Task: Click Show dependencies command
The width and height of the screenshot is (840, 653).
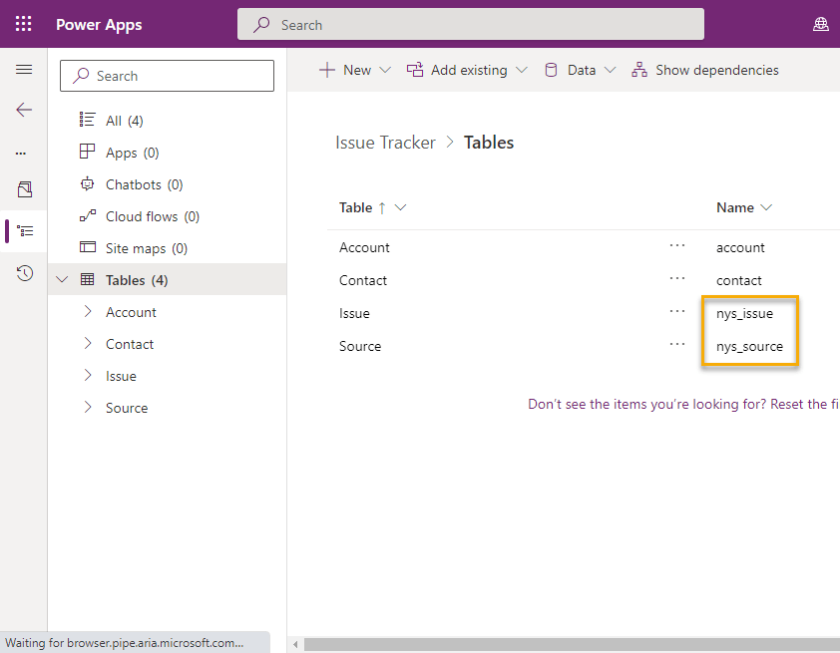Action: [x=705, y=70]
